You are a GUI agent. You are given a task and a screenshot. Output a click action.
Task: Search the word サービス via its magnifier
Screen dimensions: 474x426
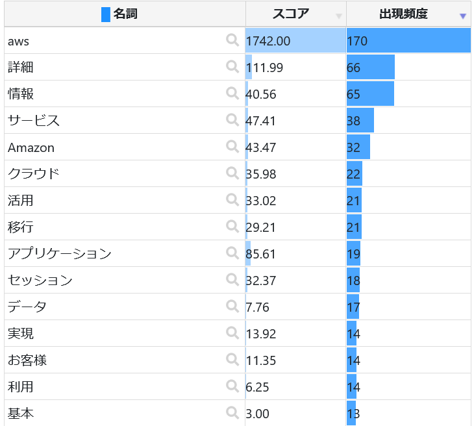[232, 119]
